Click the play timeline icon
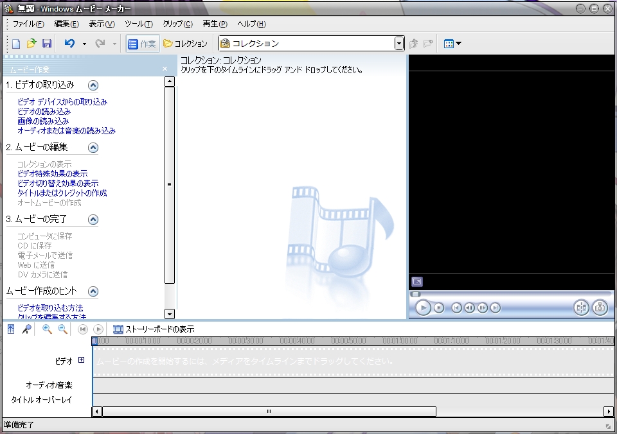The width and height of the screenshot is (617, 434). pos(98,329)
